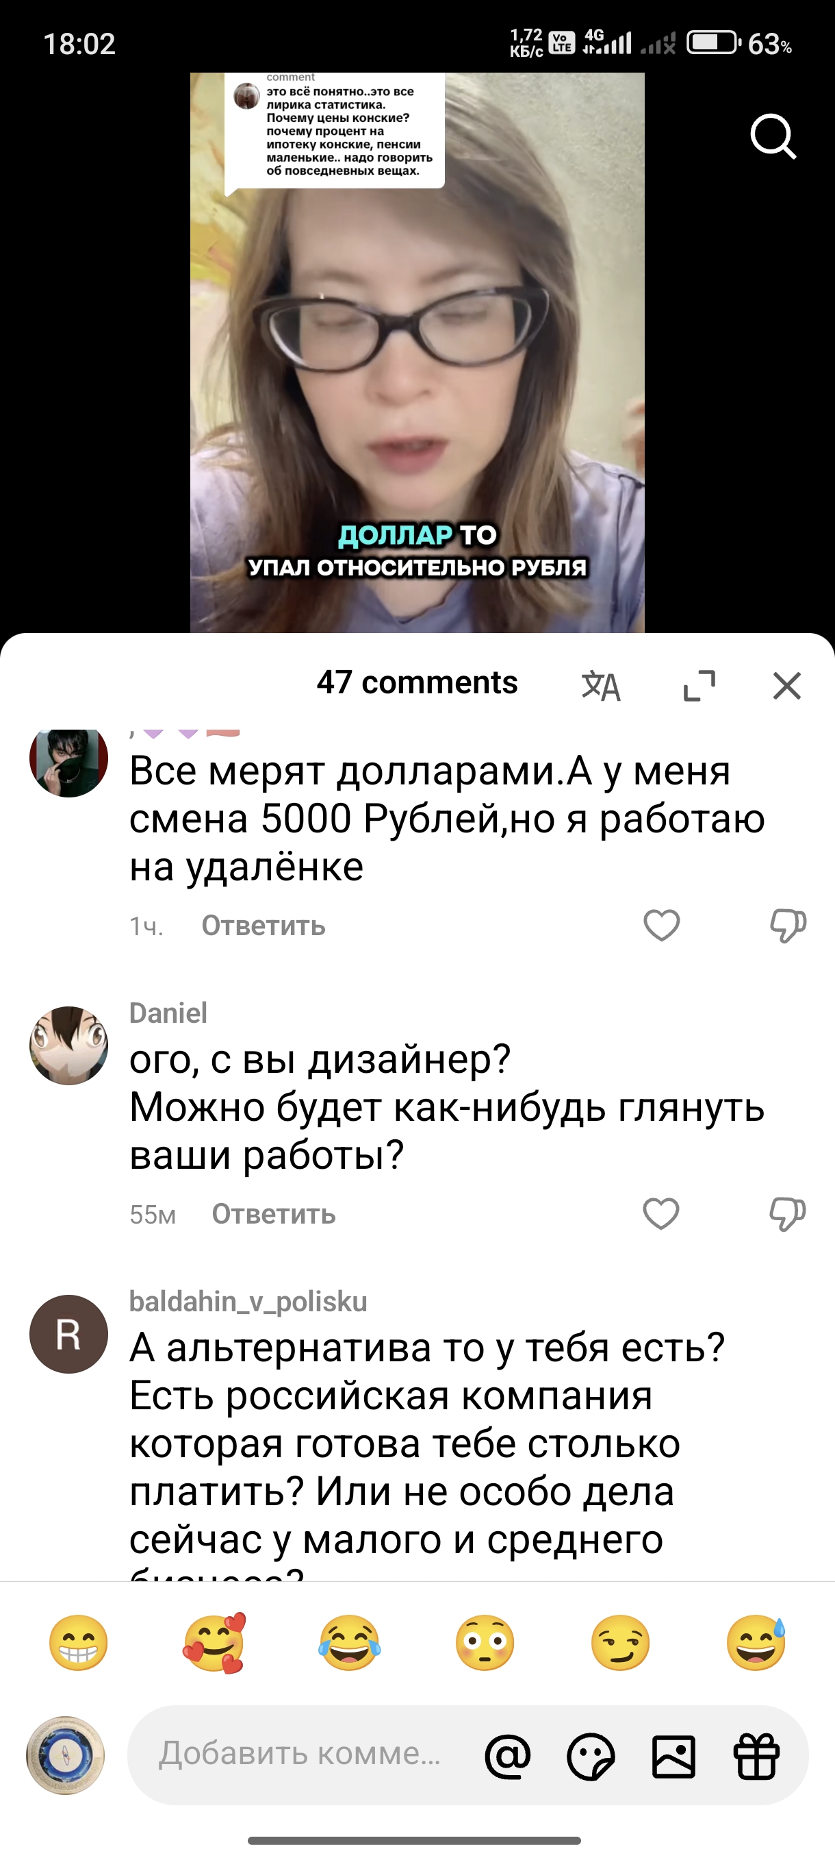Reply to Daniel's comment via Ответить
The image size is (835, 1858).
pyautogui.click(x=274, y=1214)
